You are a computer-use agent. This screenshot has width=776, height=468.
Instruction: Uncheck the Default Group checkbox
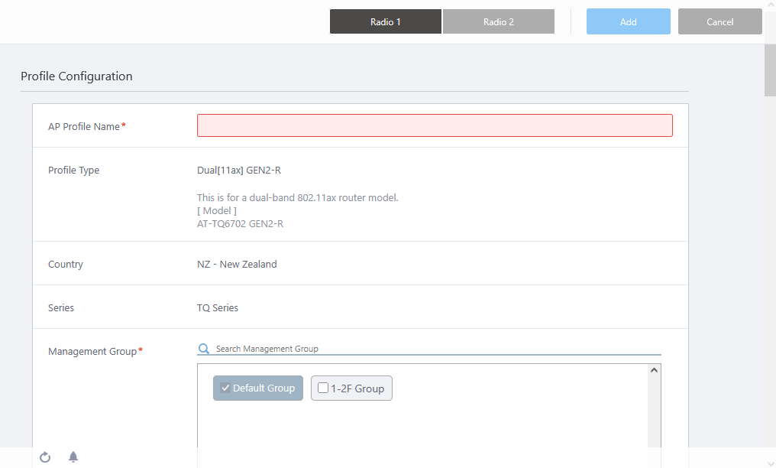coord(225,388)
